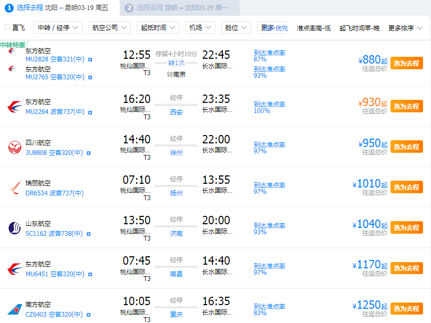Click the info icon beside MU6451
This screenshot has height=323, width=431.
click(x=90, y=274)
